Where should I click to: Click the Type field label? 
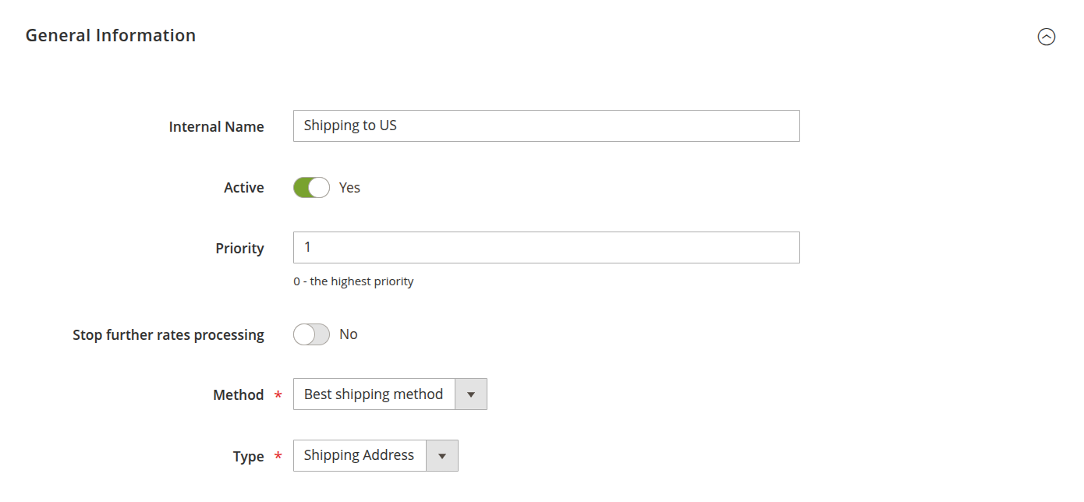248,457
